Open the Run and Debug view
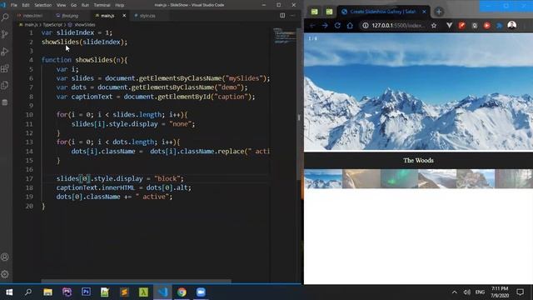Image resolution: width=533 pixels, height=300 pixels. coord(5,52)
